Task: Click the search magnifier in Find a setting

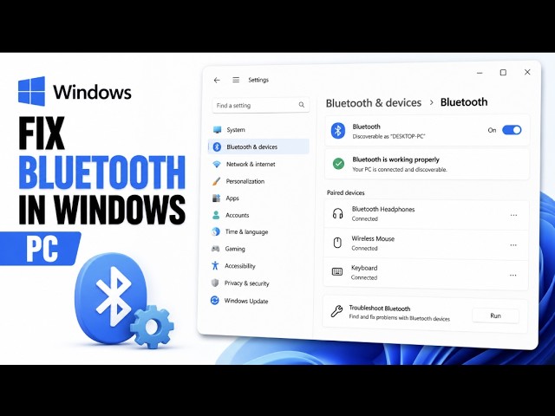Action: (301, 105)
